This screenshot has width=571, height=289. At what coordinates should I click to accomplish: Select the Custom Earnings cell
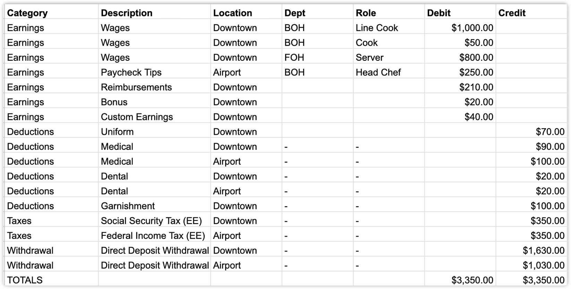click(x=137, y=117)
